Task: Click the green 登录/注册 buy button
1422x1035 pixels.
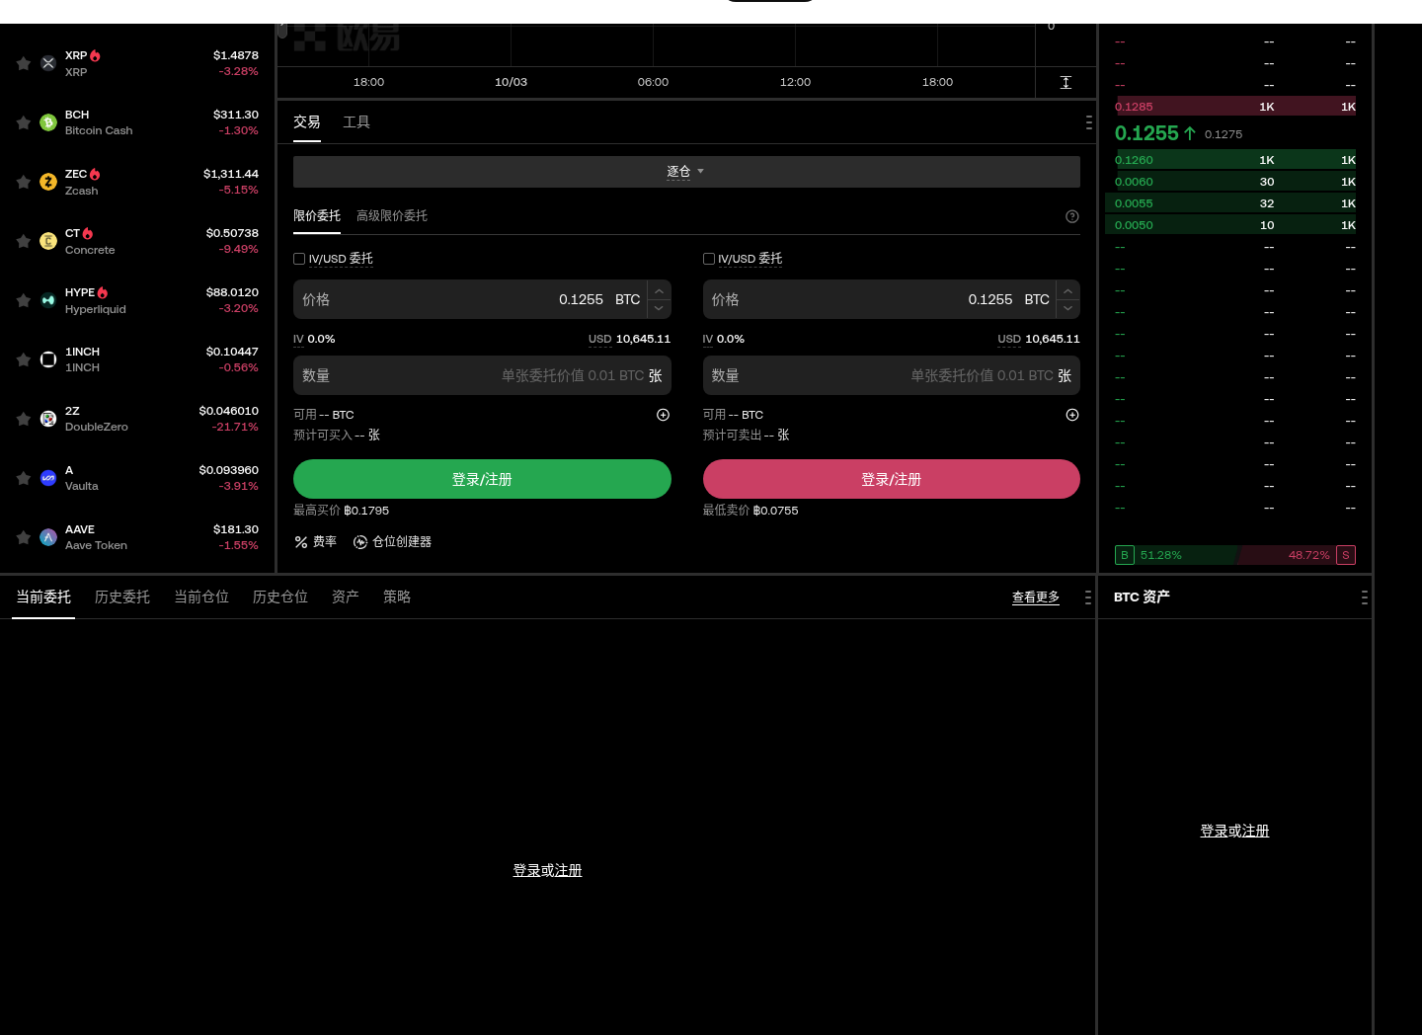Action: point(482,479)
